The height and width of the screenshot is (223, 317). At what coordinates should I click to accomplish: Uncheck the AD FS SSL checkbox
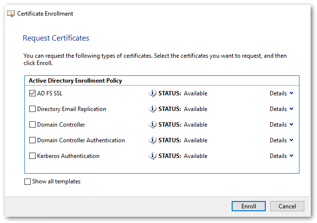point(33,93)
